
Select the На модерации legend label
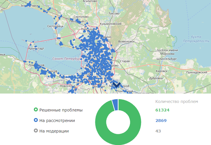tap(54, 131)
